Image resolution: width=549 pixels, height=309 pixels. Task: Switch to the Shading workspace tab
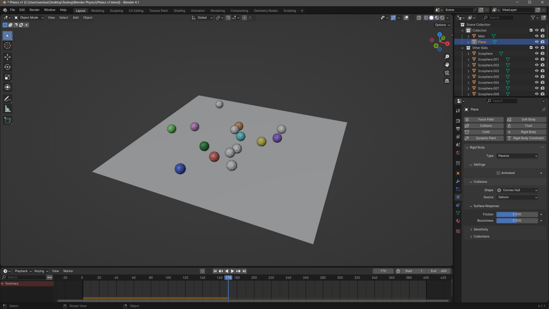pos(179,10)
